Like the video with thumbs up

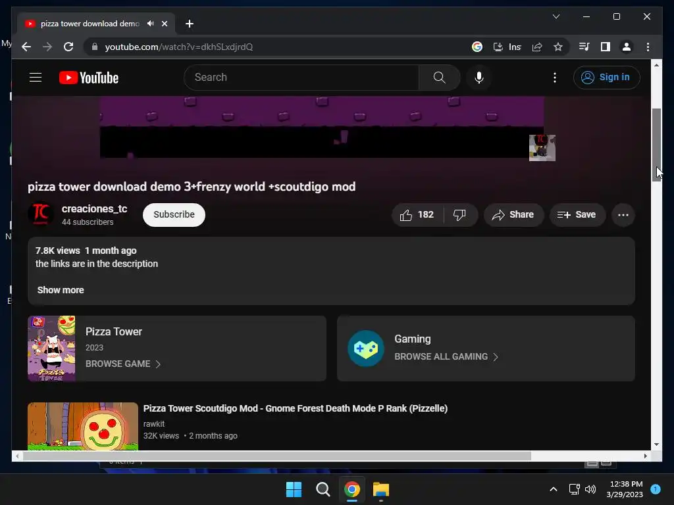417,215
